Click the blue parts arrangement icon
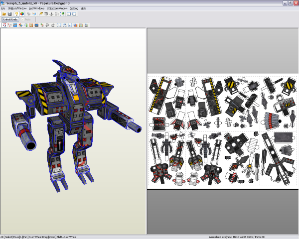Screen dimensions: 299x239 point(65,25)
